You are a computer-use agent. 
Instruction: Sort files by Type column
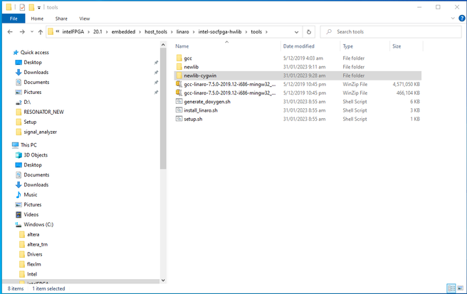pos(347,46)
